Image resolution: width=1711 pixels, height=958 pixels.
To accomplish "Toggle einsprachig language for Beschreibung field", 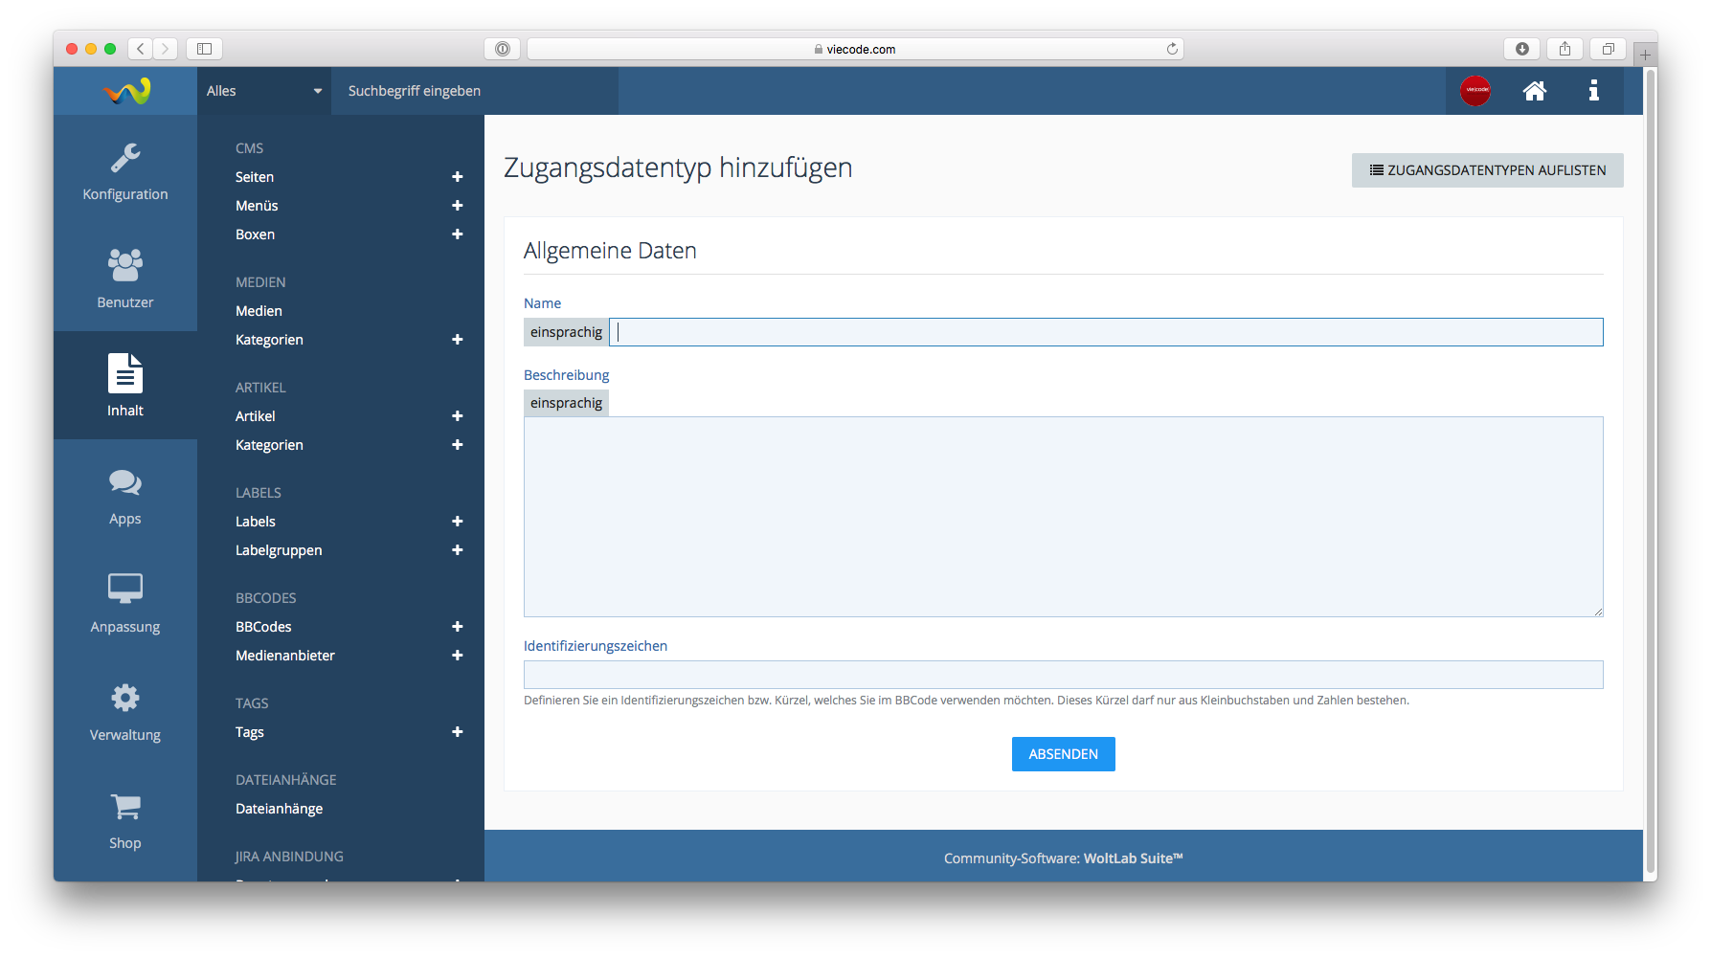I will tap(566, 403).
